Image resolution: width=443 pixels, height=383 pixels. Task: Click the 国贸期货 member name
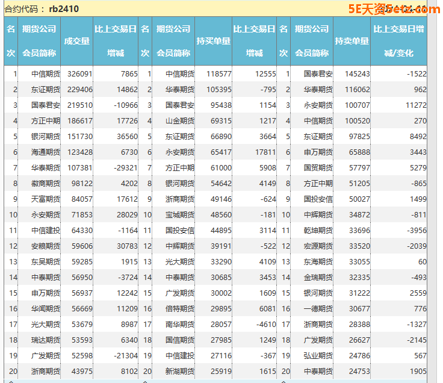coord(318,167)
